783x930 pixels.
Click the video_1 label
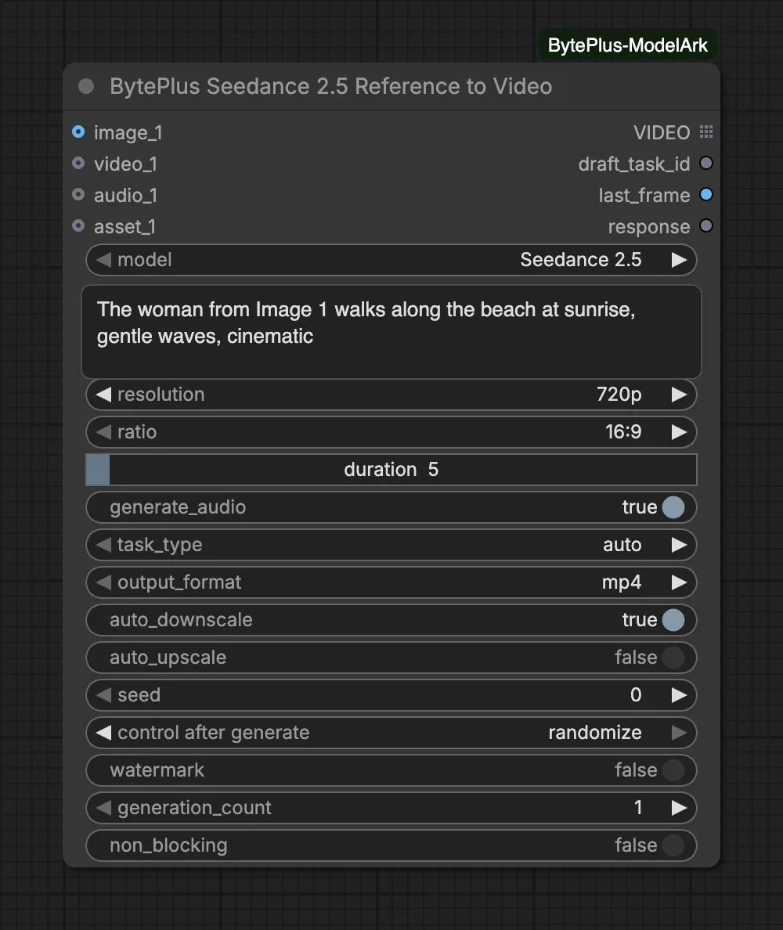click(x=126, y=164)
